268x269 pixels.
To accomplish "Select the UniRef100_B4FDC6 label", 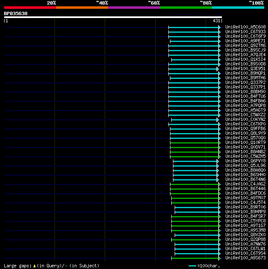I will 245,193.
